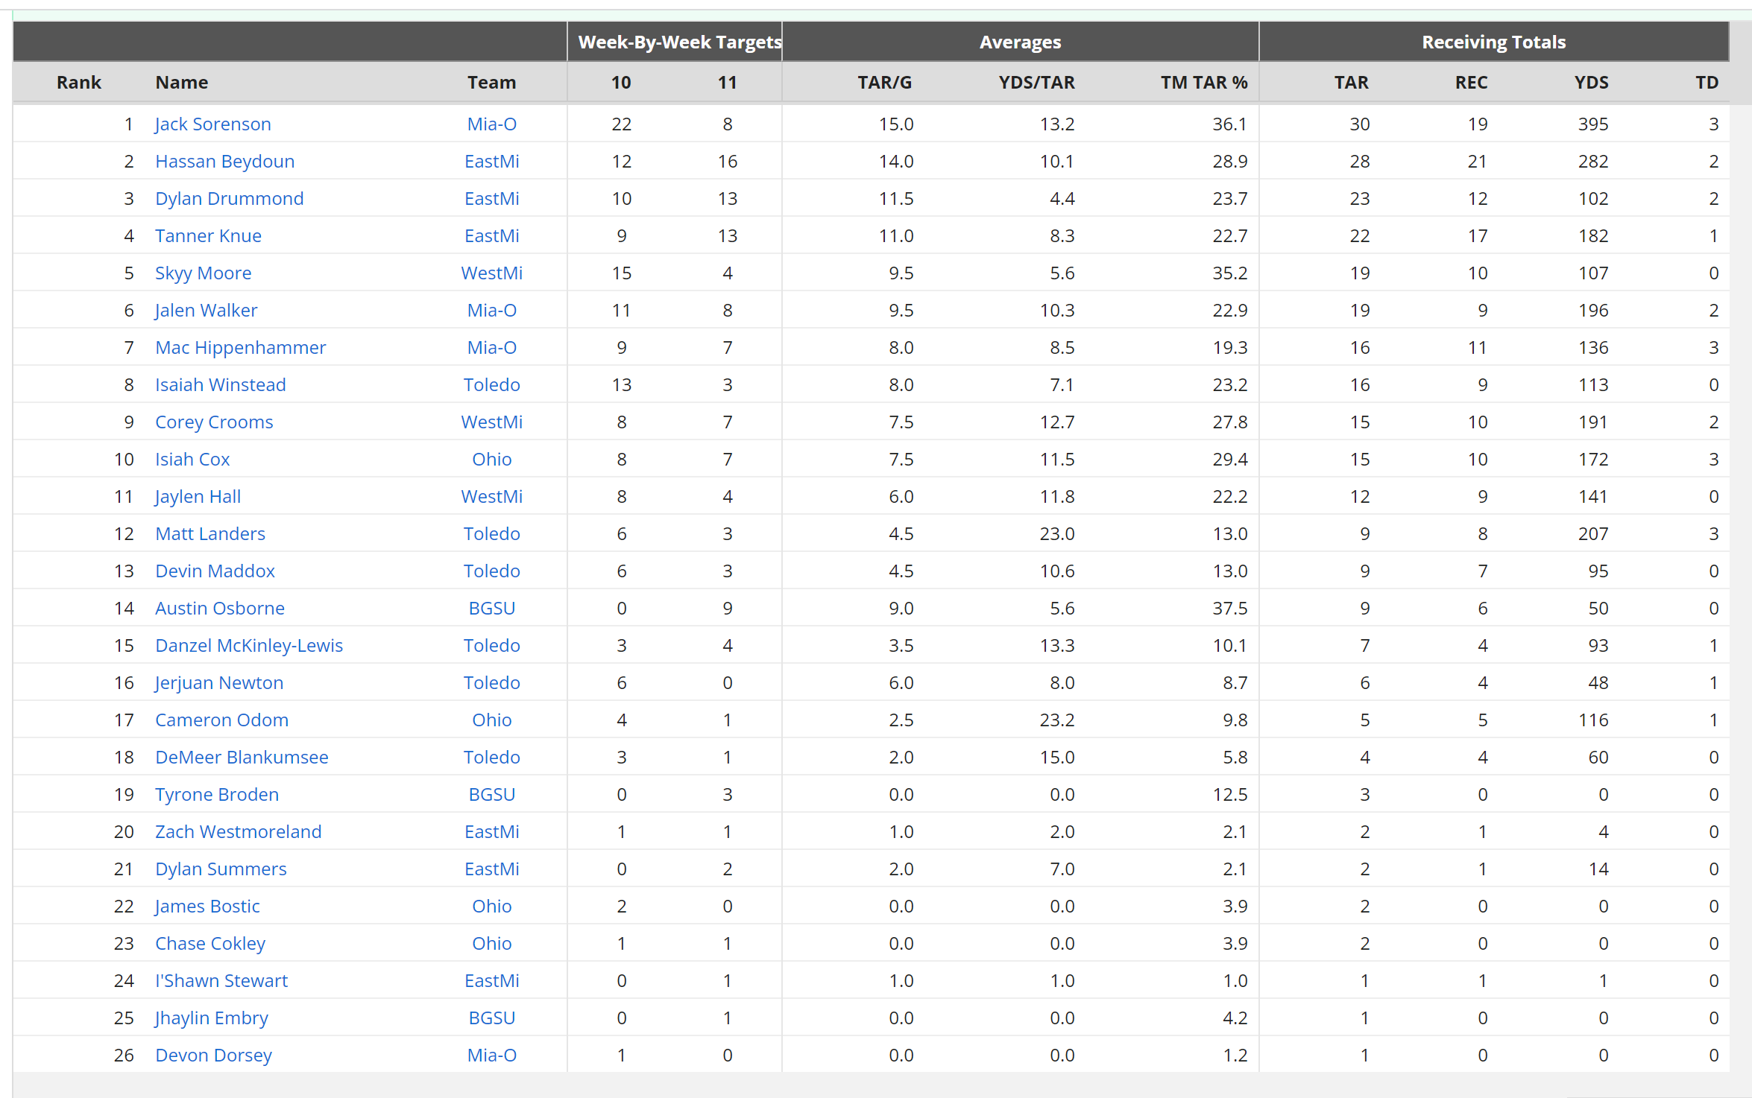Click the Dylan Summers link
This screenshot has width=1752, height=1098.
coord(221,869)
